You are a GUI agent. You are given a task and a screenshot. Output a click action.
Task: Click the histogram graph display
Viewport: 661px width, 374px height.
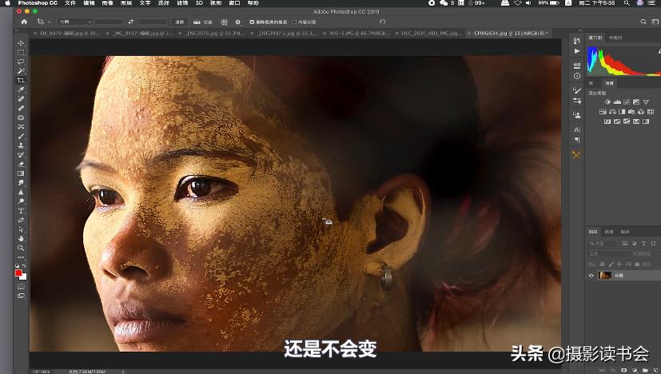point(624,62)
